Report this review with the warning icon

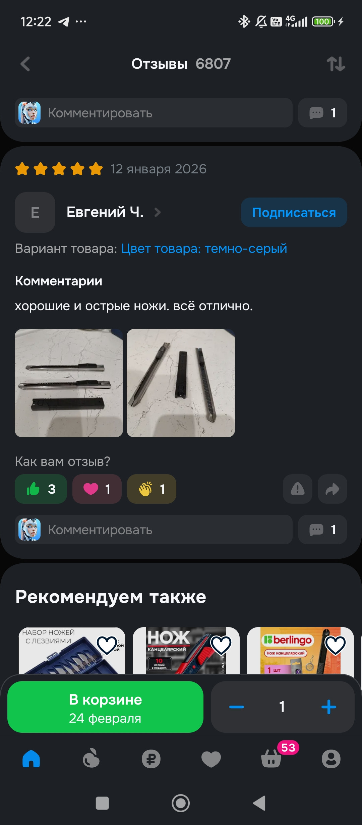[298, 489]
